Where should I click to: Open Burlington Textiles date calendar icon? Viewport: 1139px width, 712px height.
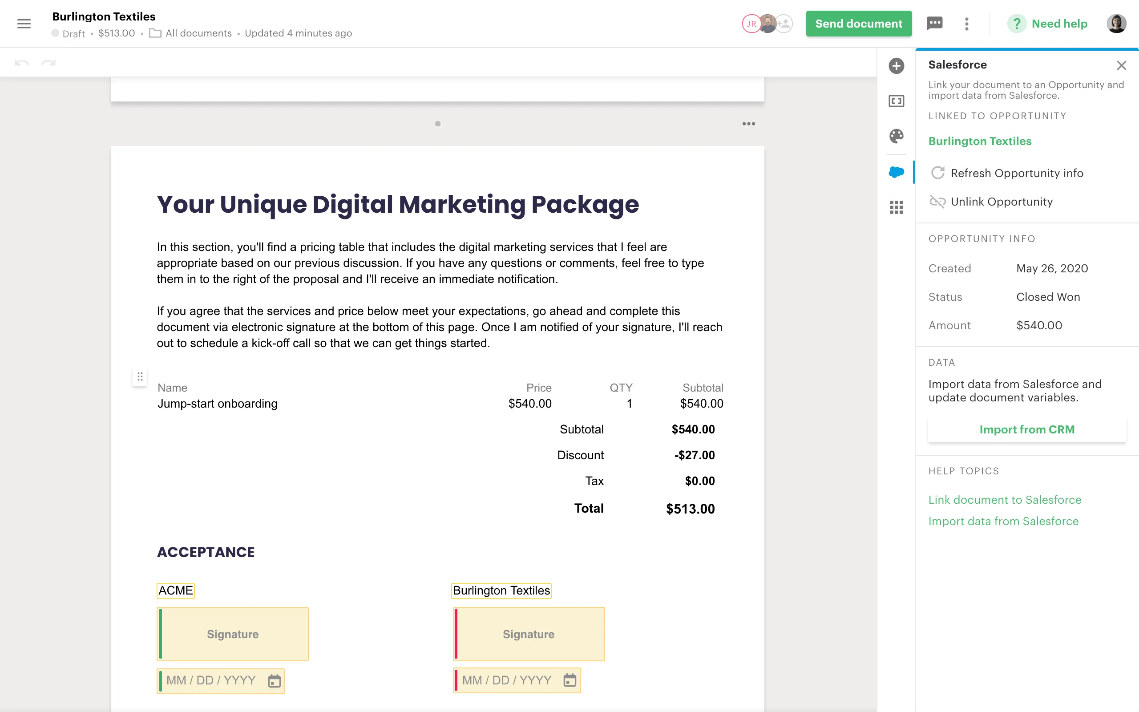click(570, 680)
